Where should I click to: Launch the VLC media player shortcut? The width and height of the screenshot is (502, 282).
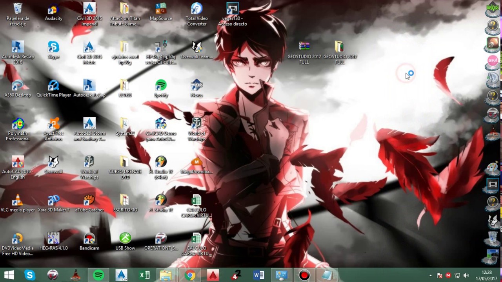point(18,203)
